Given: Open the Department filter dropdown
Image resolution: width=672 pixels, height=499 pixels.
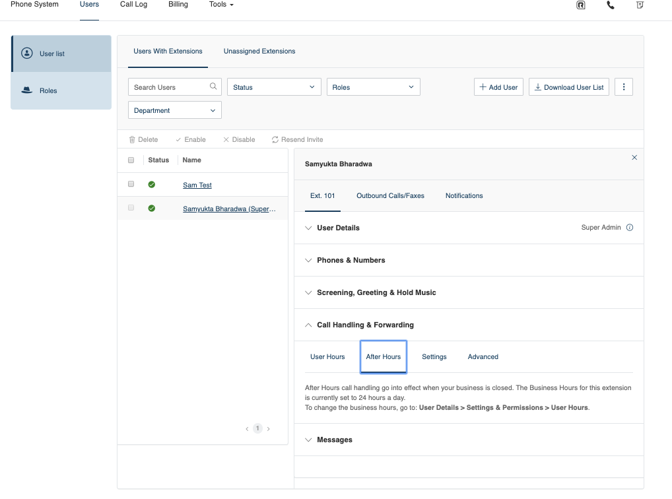Looking at the screenshot, I should [x=174, y=110].
